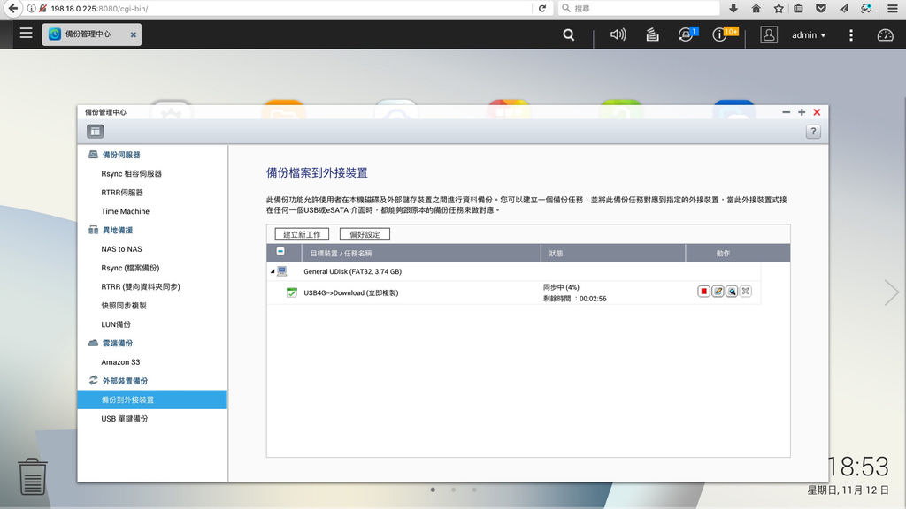The height and width of the screenshot is (509, 906).
Task: Switch to the 備份管理中心 taskbar tab
Action: (88, 34)
